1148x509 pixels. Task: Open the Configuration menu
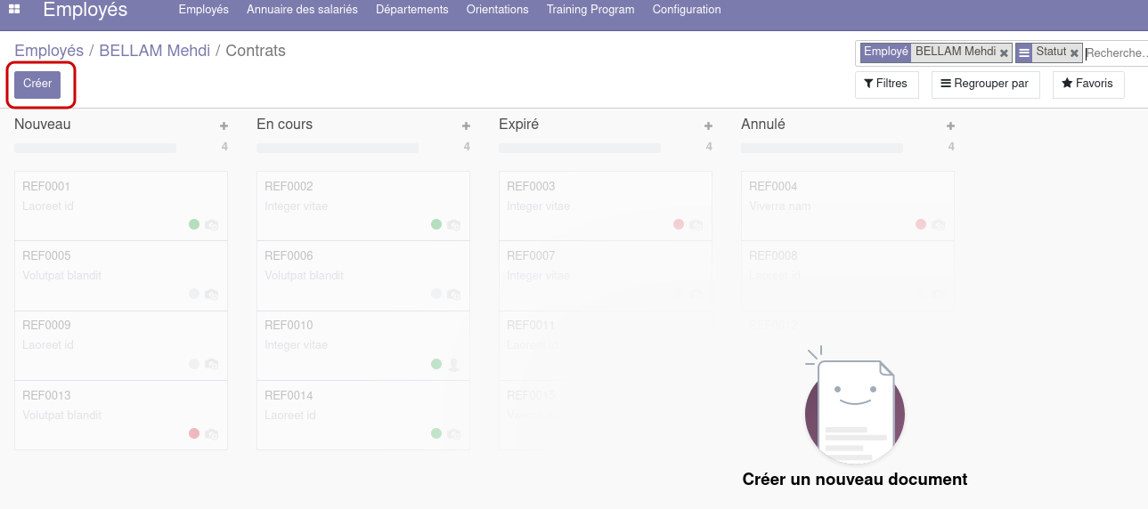click(687, 10)
